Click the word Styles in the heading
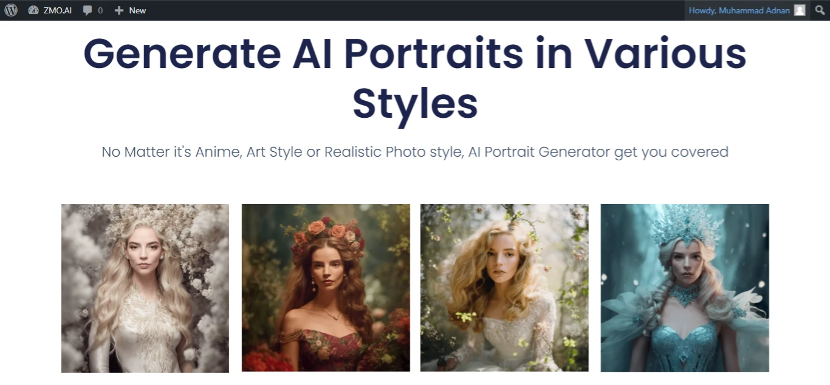 coord(415,103)
